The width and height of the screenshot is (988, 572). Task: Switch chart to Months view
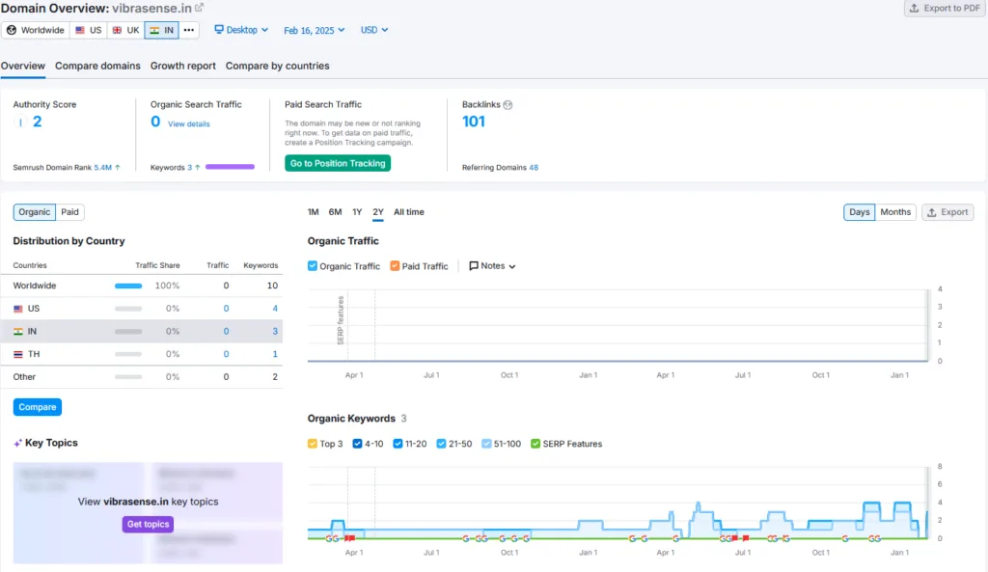pos(895,212)
